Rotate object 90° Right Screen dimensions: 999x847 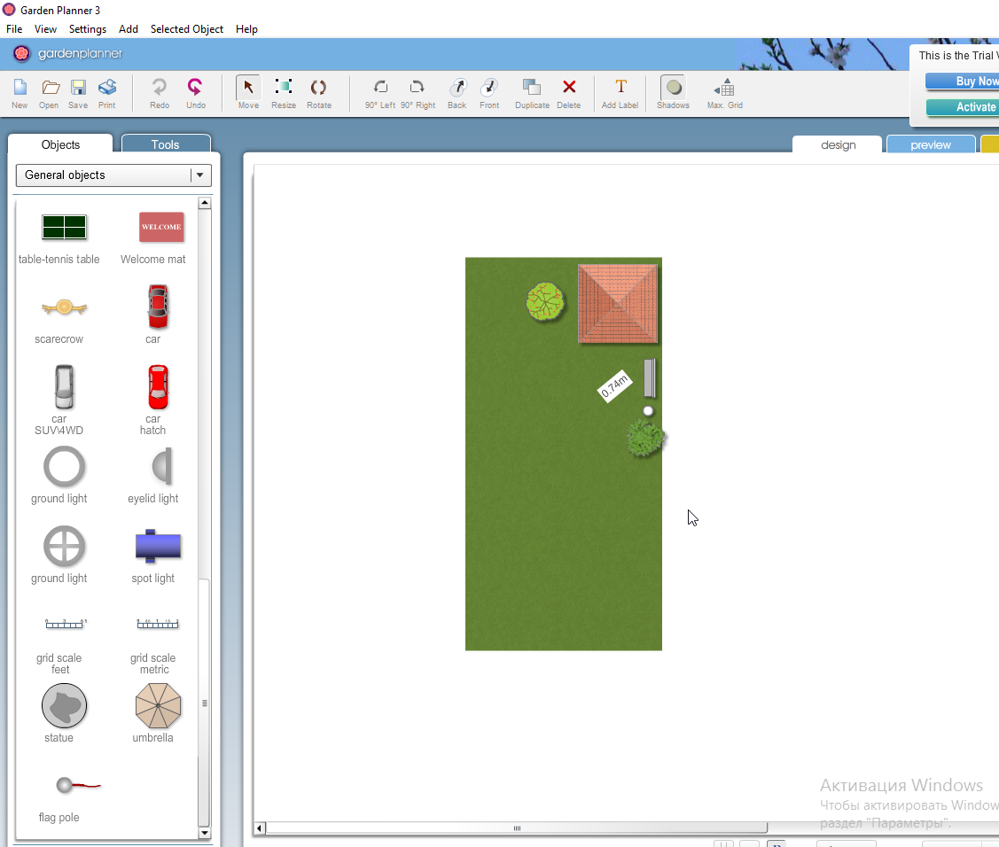[418, 94]
